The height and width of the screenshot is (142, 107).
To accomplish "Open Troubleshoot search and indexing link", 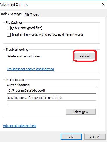I will click(x=31, y=69).
